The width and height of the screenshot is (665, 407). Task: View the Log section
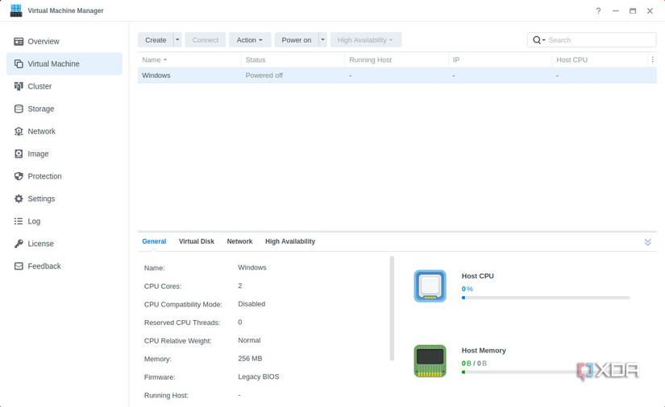coord(64,221)
